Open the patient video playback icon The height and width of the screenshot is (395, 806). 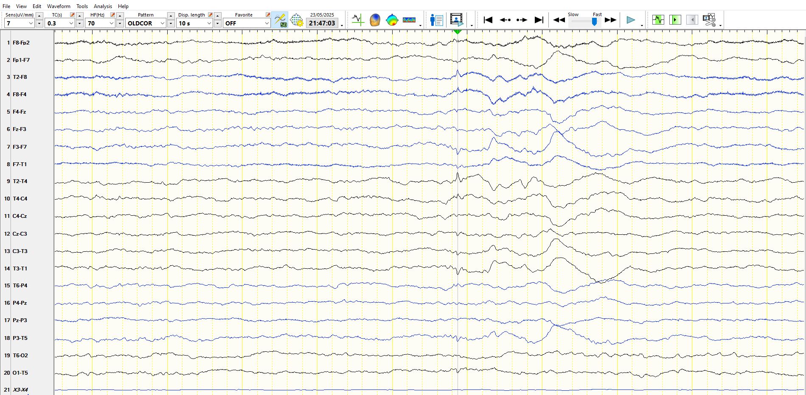tap(457, 20)
